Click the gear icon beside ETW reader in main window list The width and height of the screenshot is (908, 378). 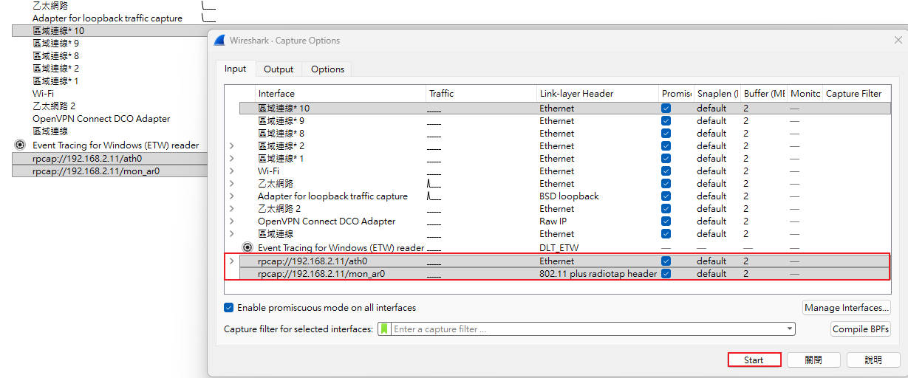20,145
